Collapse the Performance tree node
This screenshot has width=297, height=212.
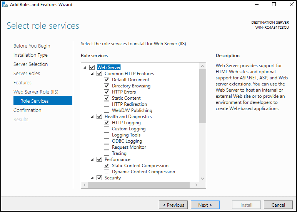[x=92, y=159]
